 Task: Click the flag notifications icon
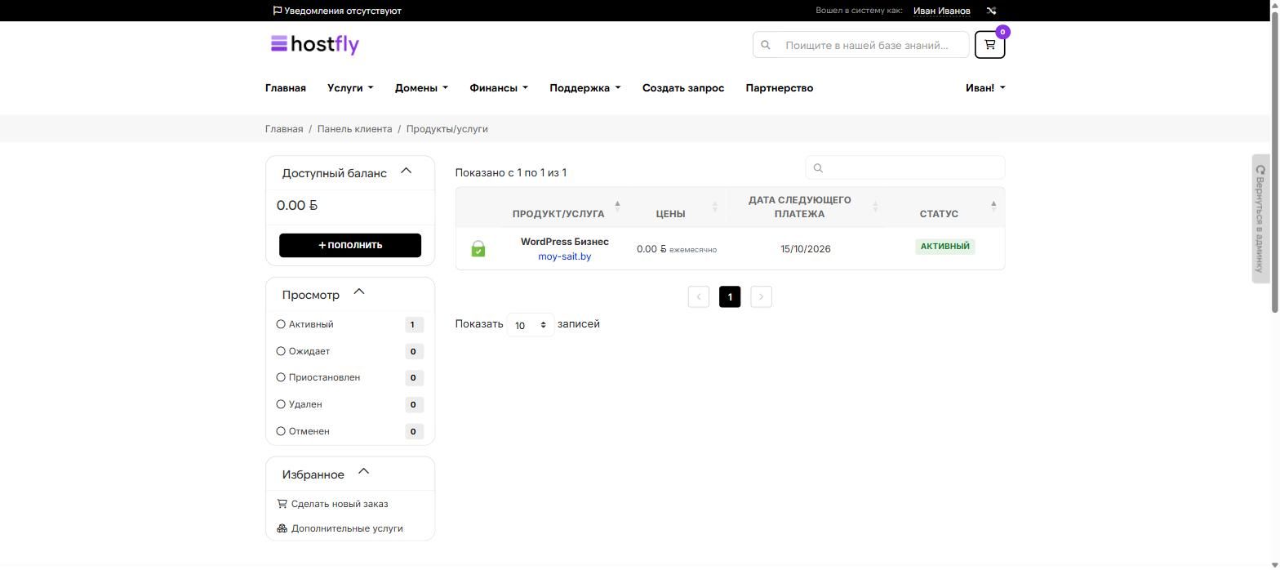[278, 11]
